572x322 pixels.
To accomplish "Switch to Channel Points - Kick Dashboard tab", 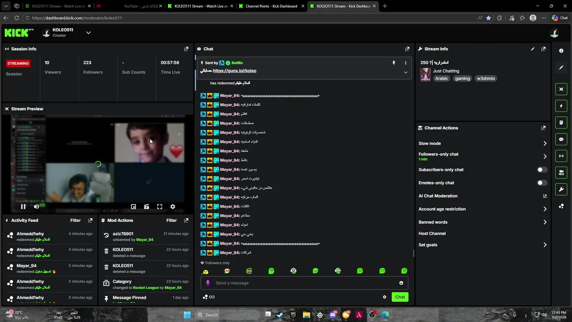I will point(271,6).
